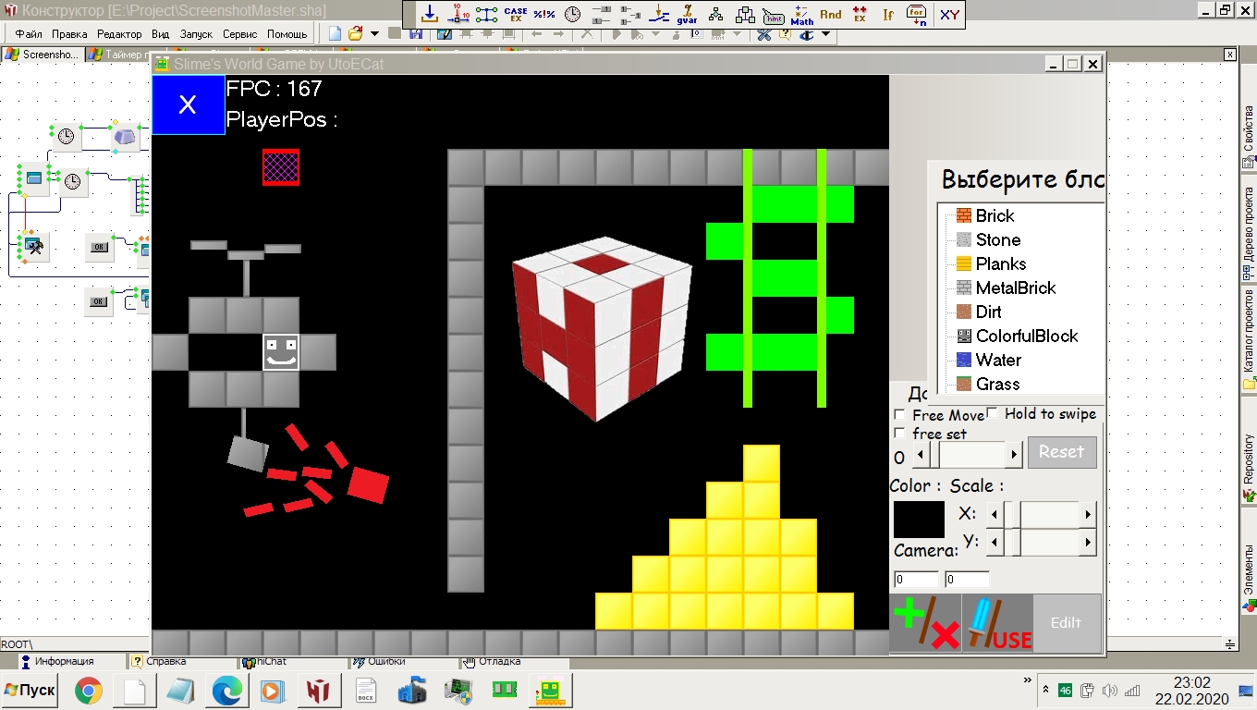Screen dimensions: 1257x710
Task: Click the Open folder icon in toolbar
Action: (x=355, y=34)
